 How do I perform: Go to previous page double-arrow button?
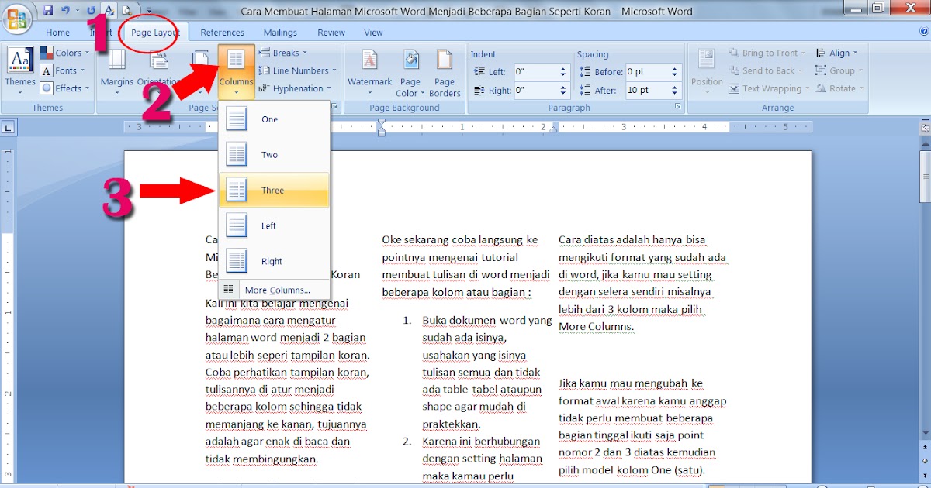[x=925, y=447]
